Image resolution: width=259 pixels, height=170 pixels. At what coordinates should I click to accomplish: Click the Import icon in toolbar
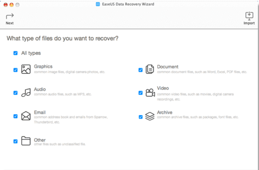[x=249, y=16]
